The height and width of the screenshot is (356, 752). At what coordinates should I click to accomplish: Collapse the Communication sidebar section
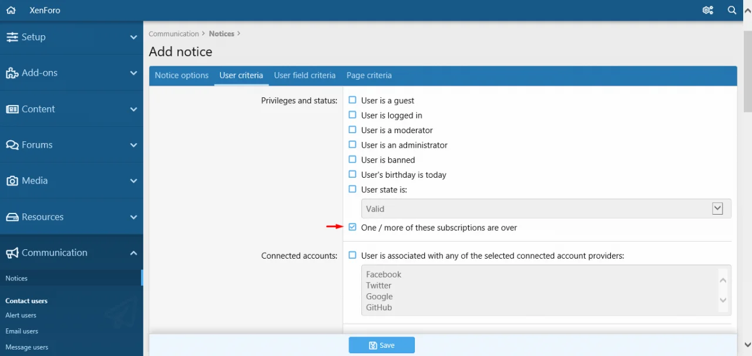(133, 253)
